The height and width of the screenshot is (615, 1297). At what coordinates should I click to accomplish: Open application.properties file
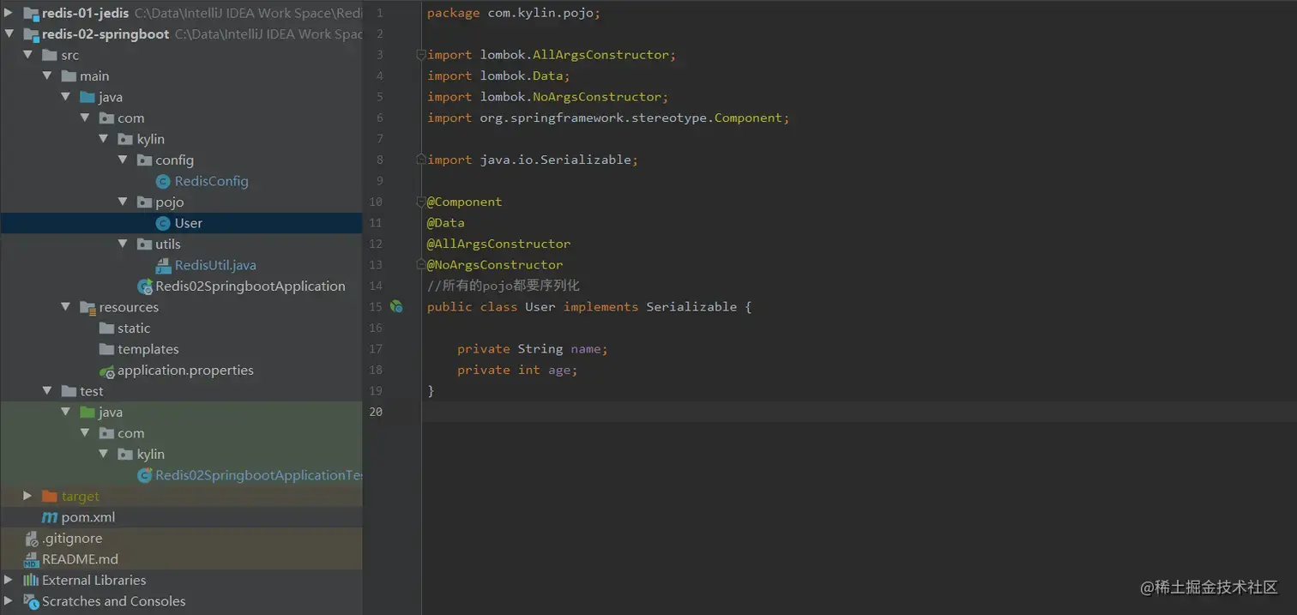click(185, 371)
